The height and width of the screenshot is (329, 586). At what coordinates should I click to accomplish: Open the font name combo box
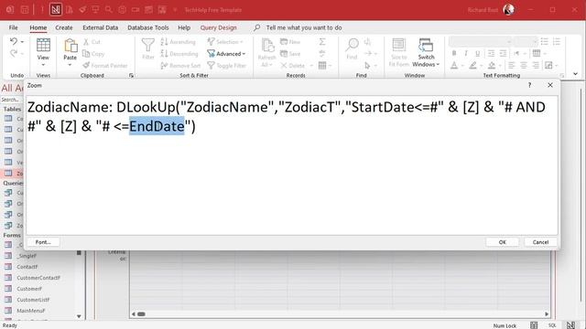(x=480, y=41)
